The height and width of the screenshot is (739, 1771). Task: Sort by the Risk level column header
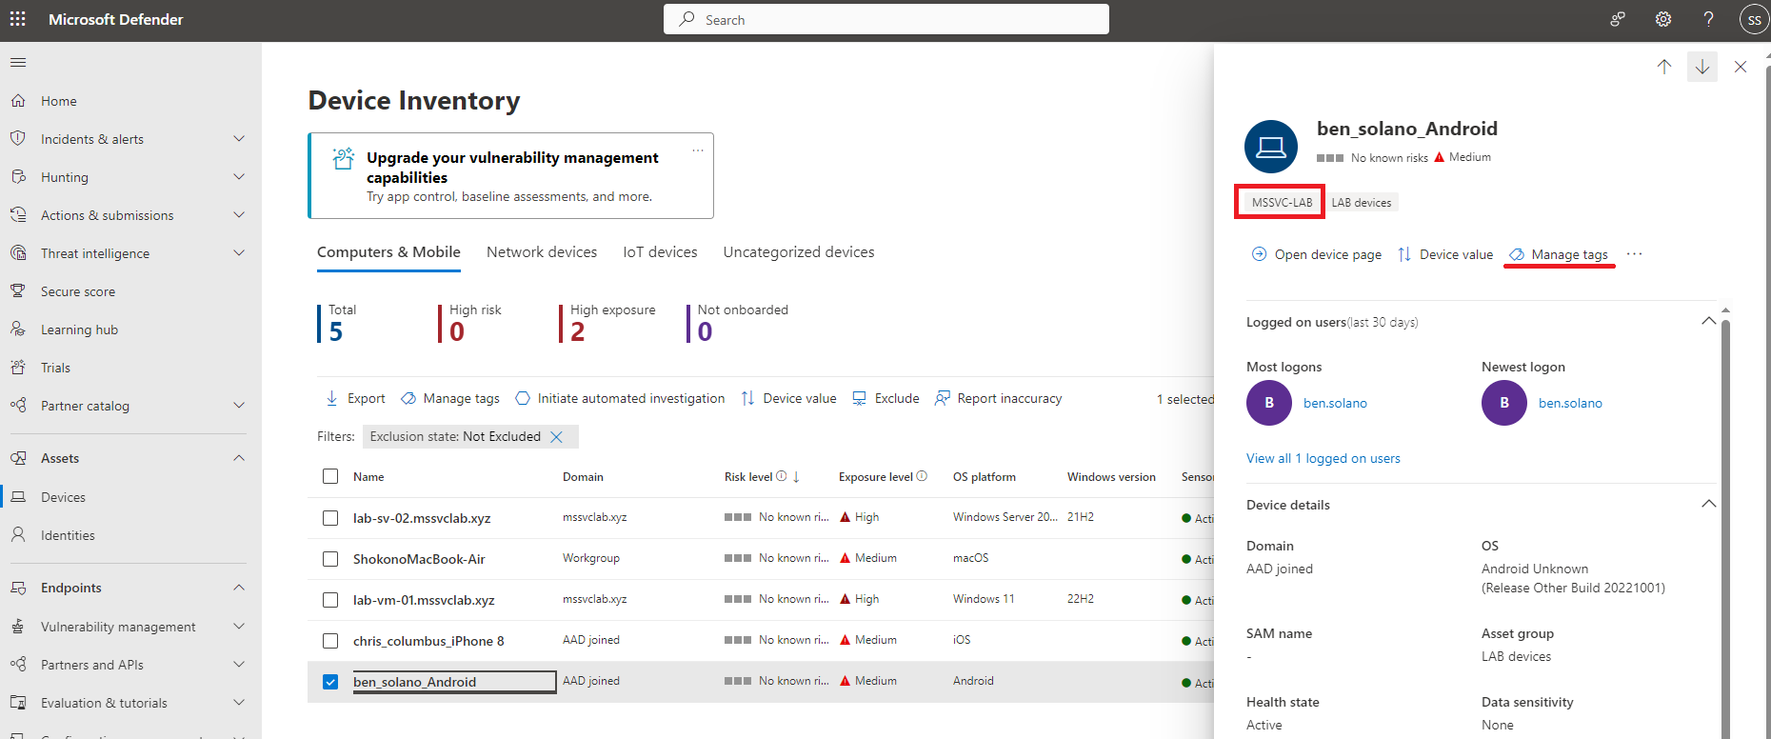point(748,476)
